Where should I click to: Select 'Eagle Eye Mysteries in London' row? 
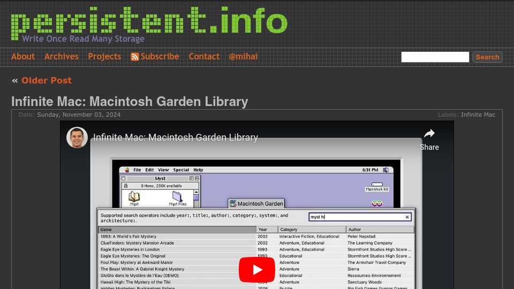tap(256, 249)
